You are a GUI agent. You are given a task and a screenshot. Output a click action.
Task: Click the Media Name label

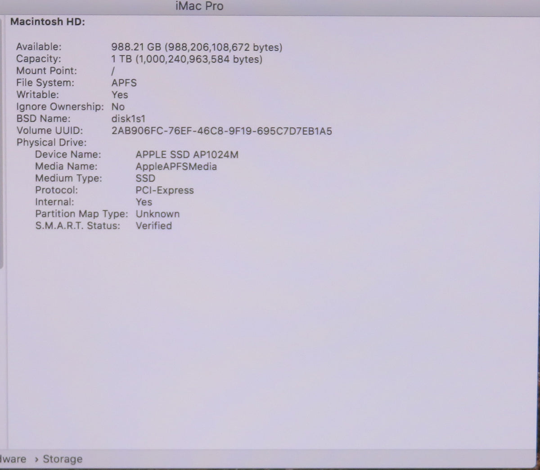[66, 166]
